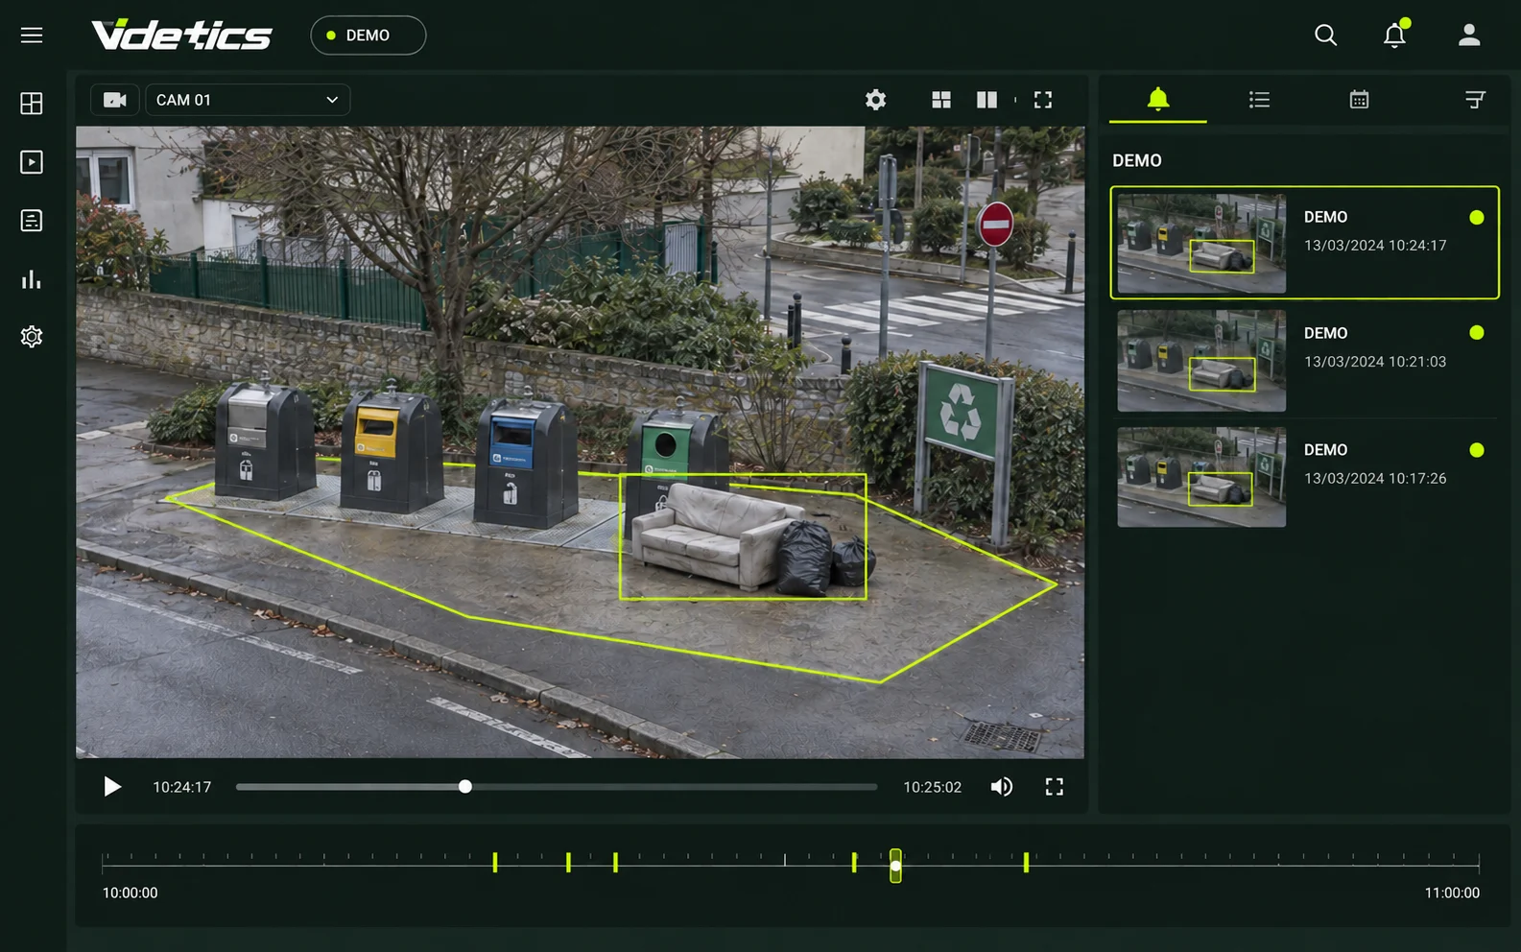Expand the camera view to fullscreen in toolbar
The width and height of the screenshot is (1521, 952).
coord(1043,100)
